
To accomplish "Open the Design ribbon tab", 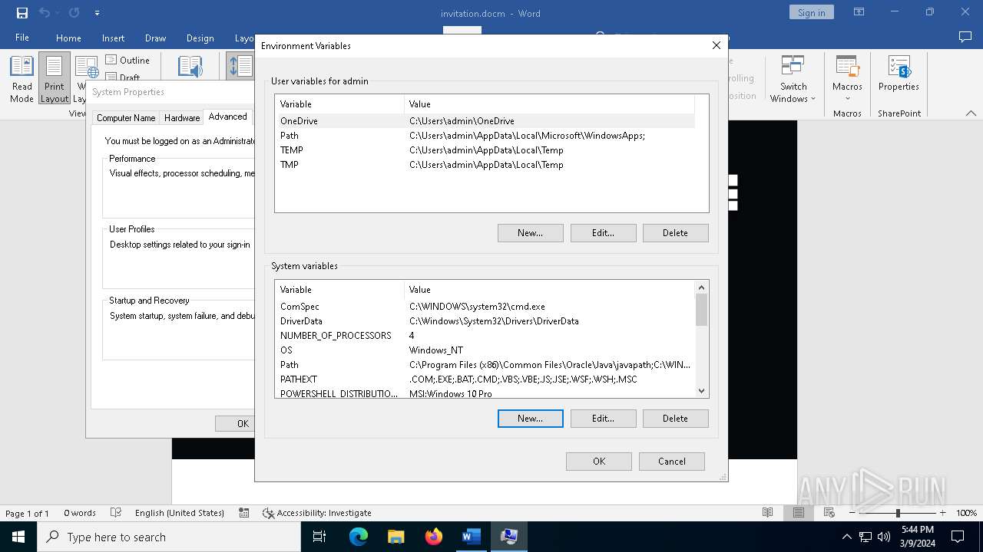I will [x=200, y=38].
